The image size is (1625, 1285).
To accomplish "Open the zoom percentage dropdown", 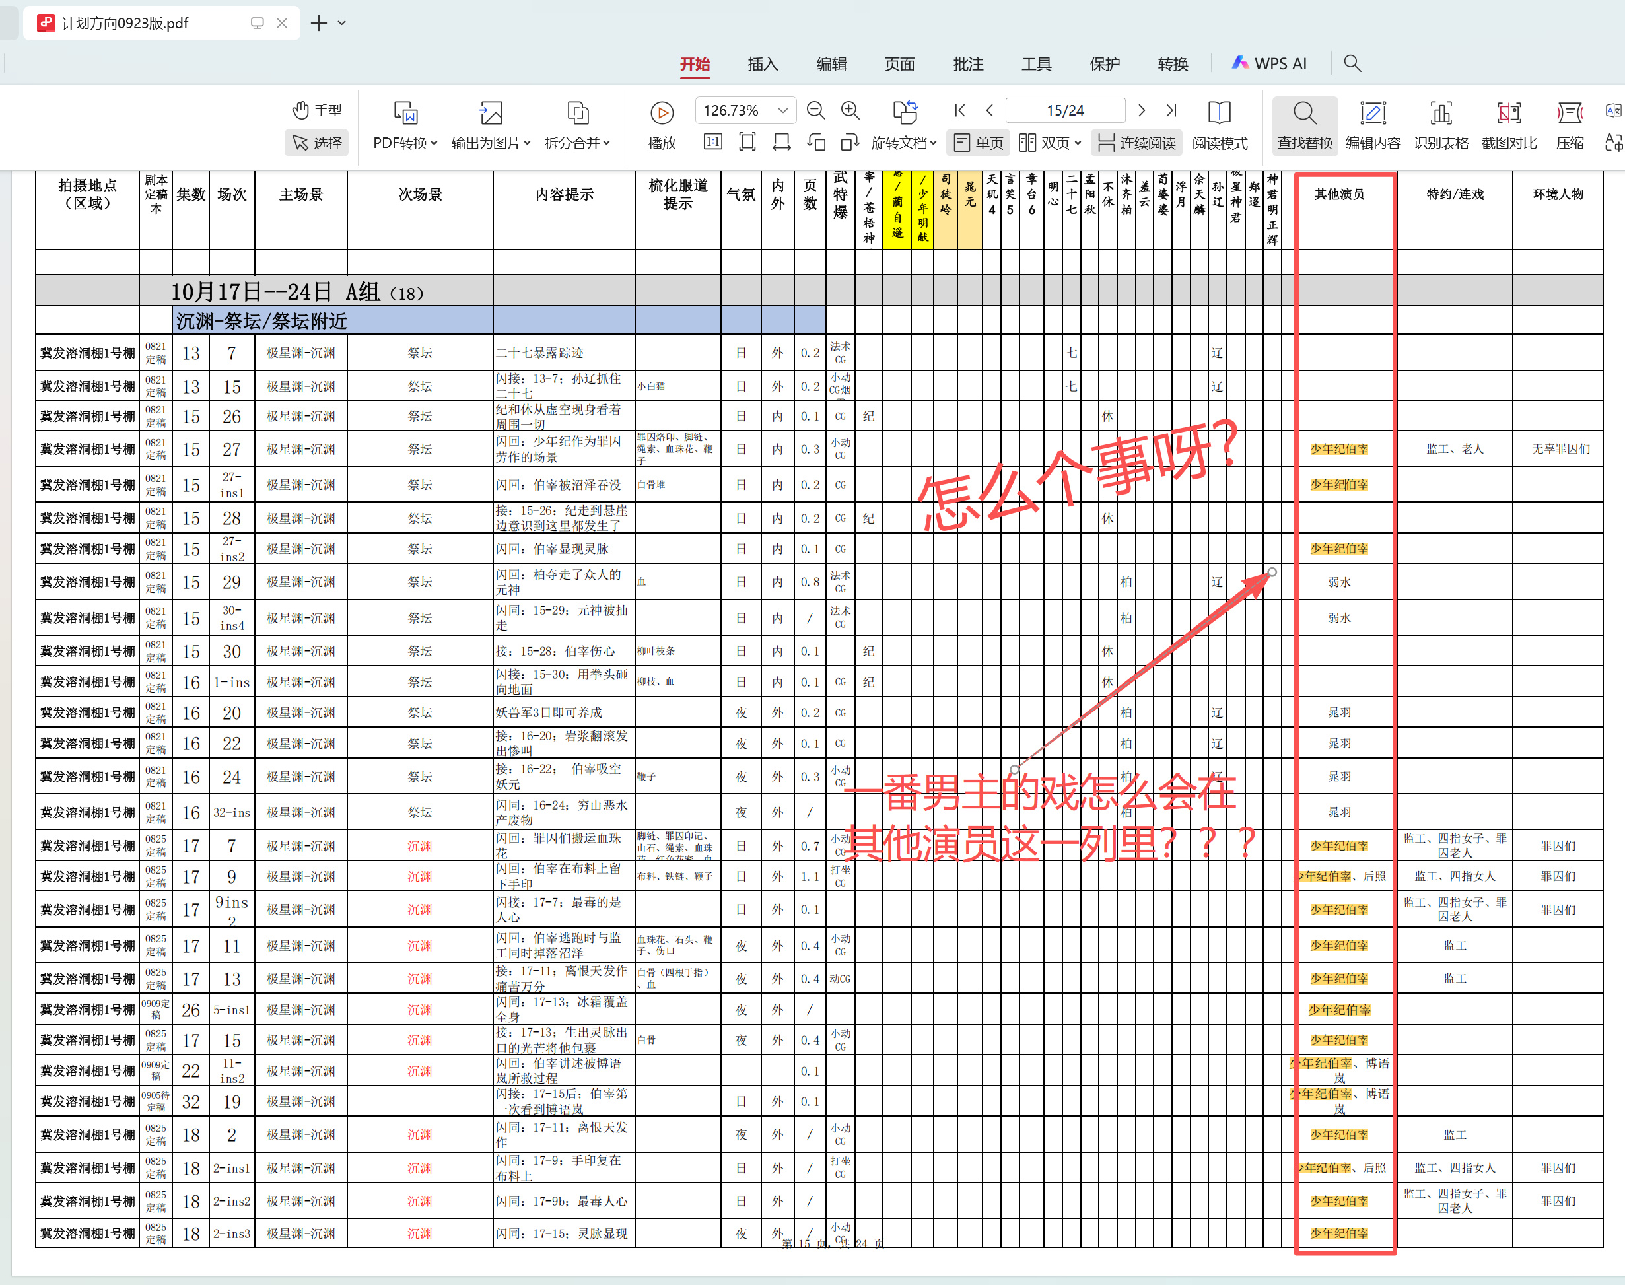I will point(782,110).
